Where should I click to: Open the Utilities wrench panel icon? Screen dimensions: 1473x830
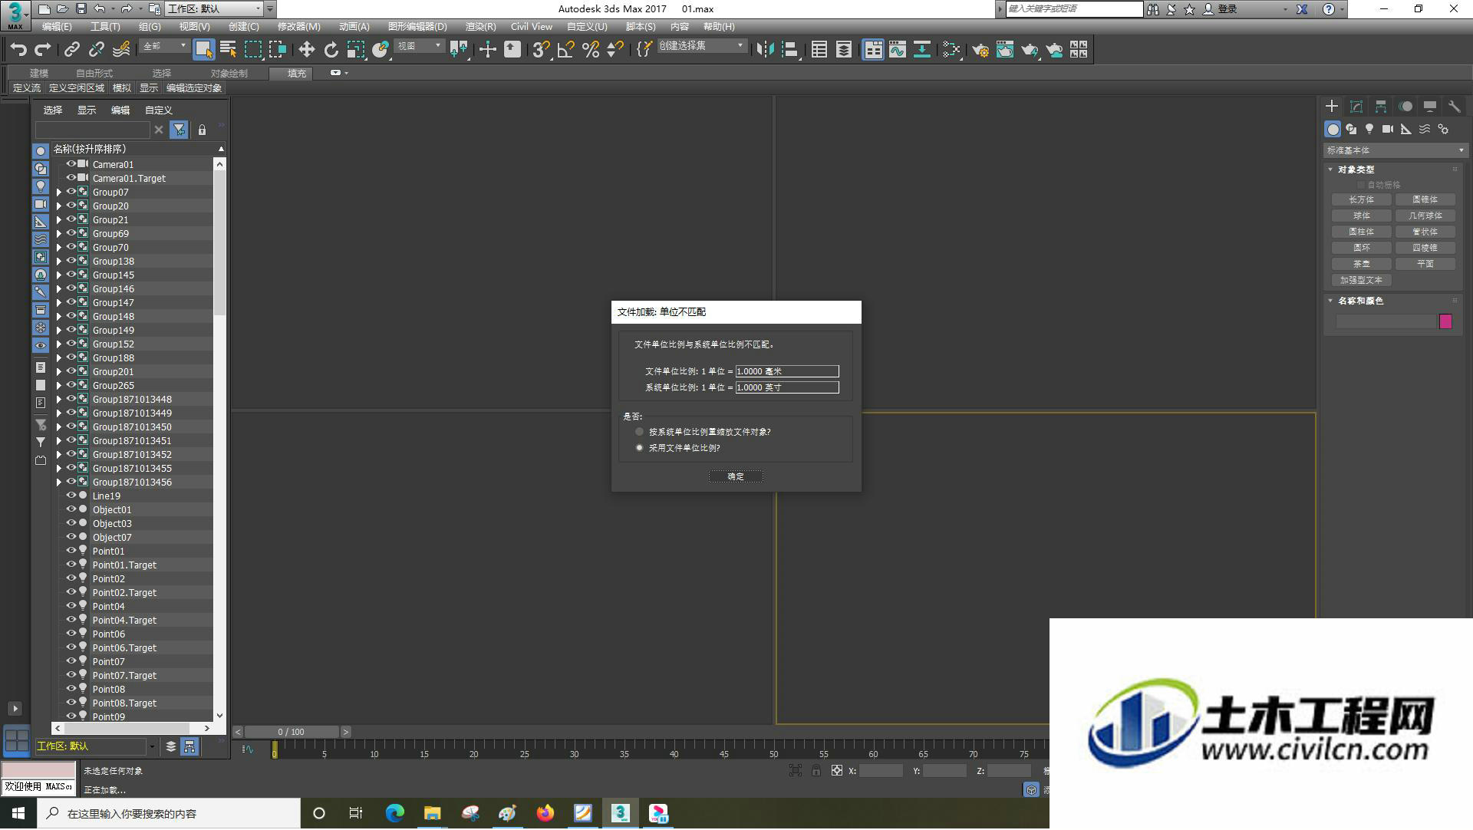1454,107
